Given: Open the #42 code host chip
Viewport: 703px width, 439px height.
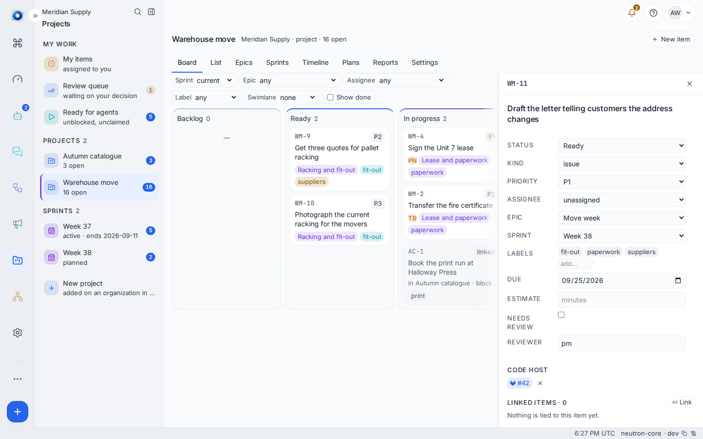Looking at the screenshot, I should (x=519, y=383).
